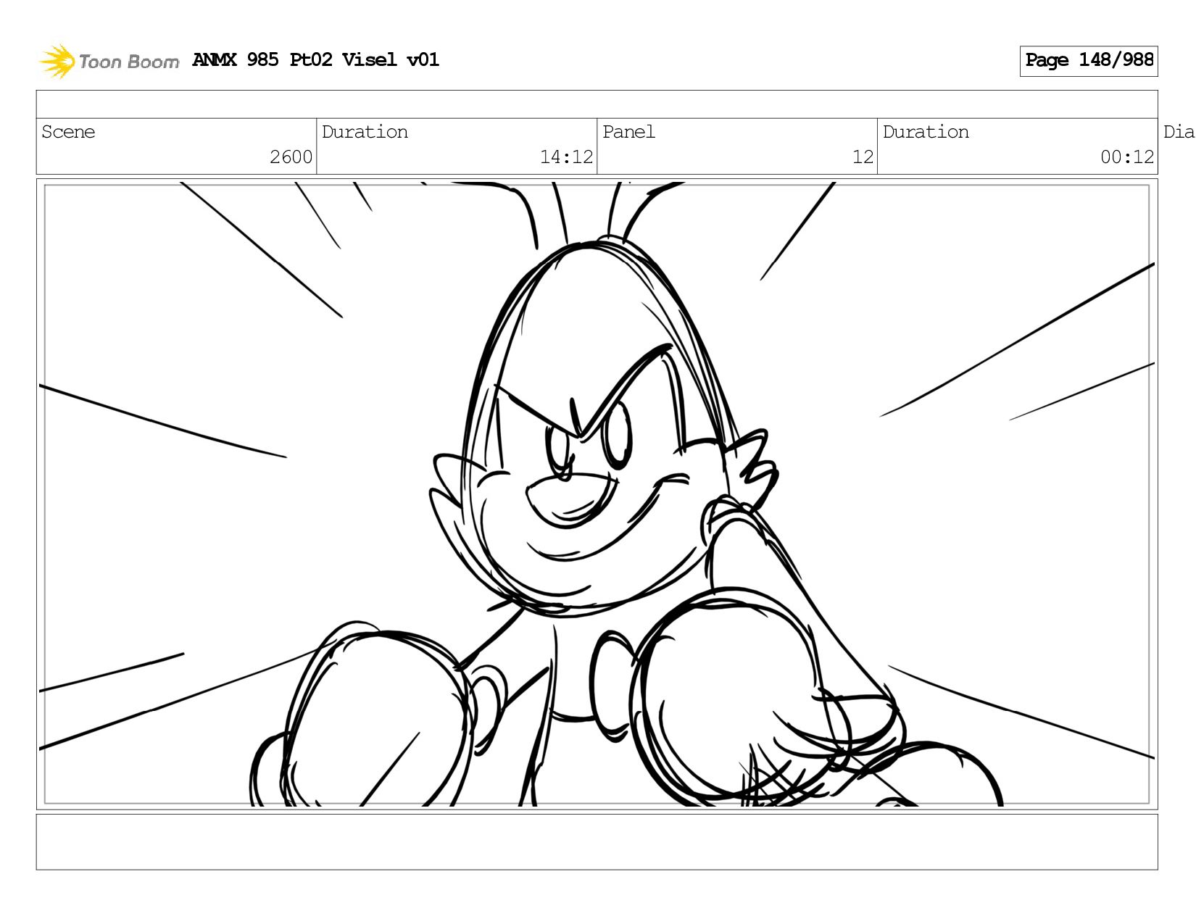
Task: Click the 'Scene' label
Action: click(x=68, y=132)
